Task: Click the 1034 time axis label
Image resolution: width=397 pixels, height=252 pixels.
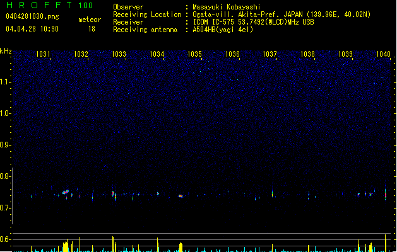Action: [x=157, y=54]
